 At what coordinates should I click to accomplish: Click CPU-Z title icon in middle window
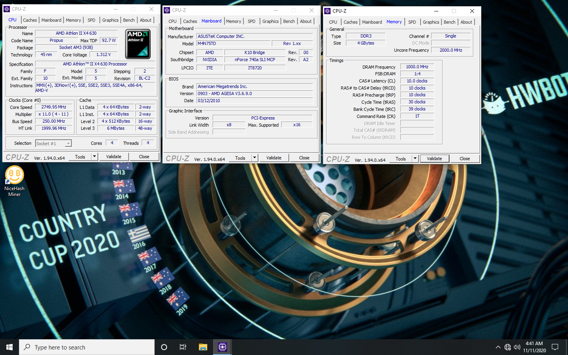pos(167,10)
